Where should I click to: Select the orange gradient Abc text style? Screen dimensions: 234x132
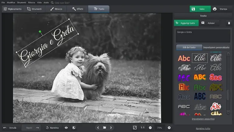point(184,58)
